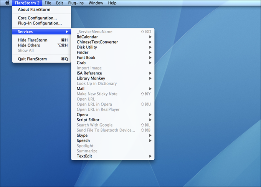Choose Hide FlareStorm
Screen dimensions: 261x187
tap(41, 40)
